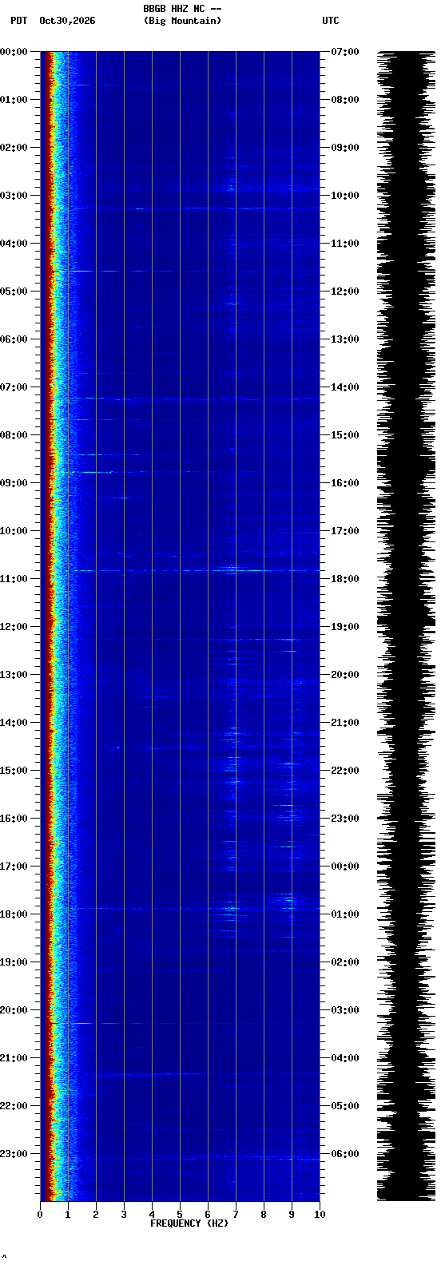
Task: Select the (Big Mountain) station name
Action: 182,21
